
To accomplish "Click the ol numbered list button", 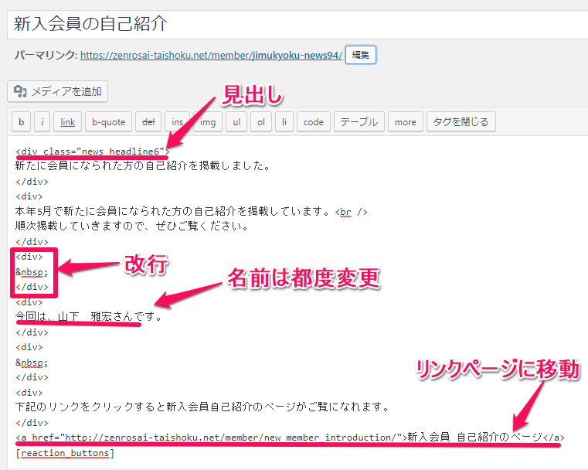I will click(261, 122).
